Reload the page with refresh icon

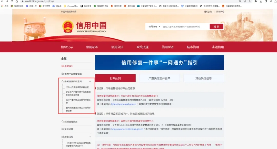(12, 1)
